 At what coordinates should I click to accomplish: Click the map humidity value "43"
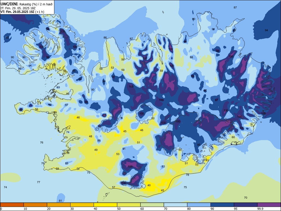207,160
